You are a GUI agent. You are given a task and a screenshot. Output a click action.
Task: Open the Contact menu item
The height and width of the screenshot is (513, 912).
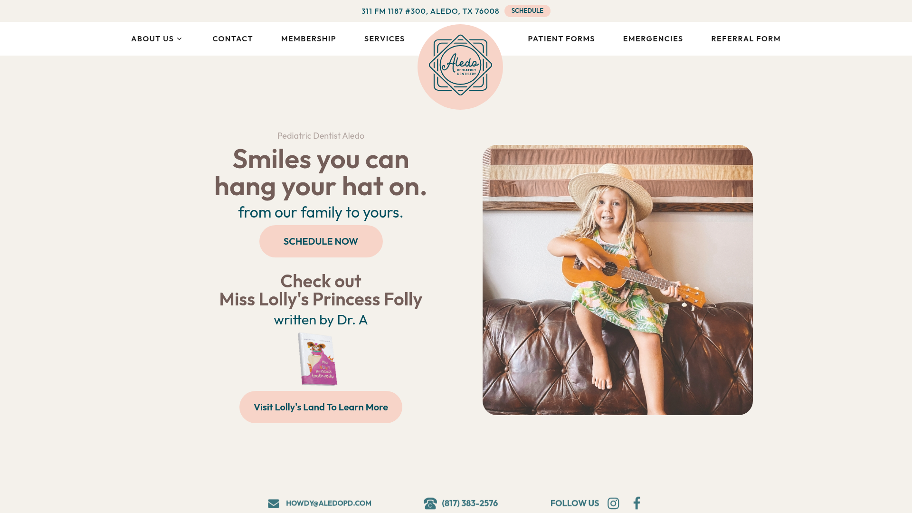coord(232,38)
